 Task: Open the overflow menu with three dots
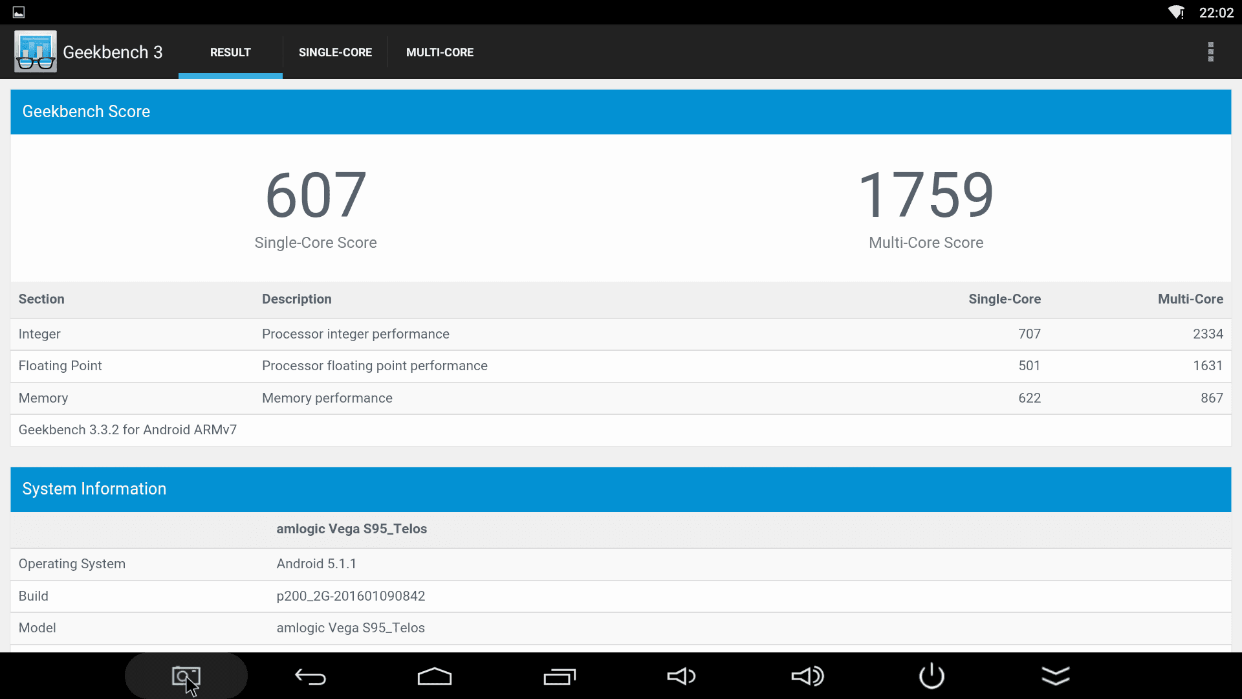[1210, 52]
